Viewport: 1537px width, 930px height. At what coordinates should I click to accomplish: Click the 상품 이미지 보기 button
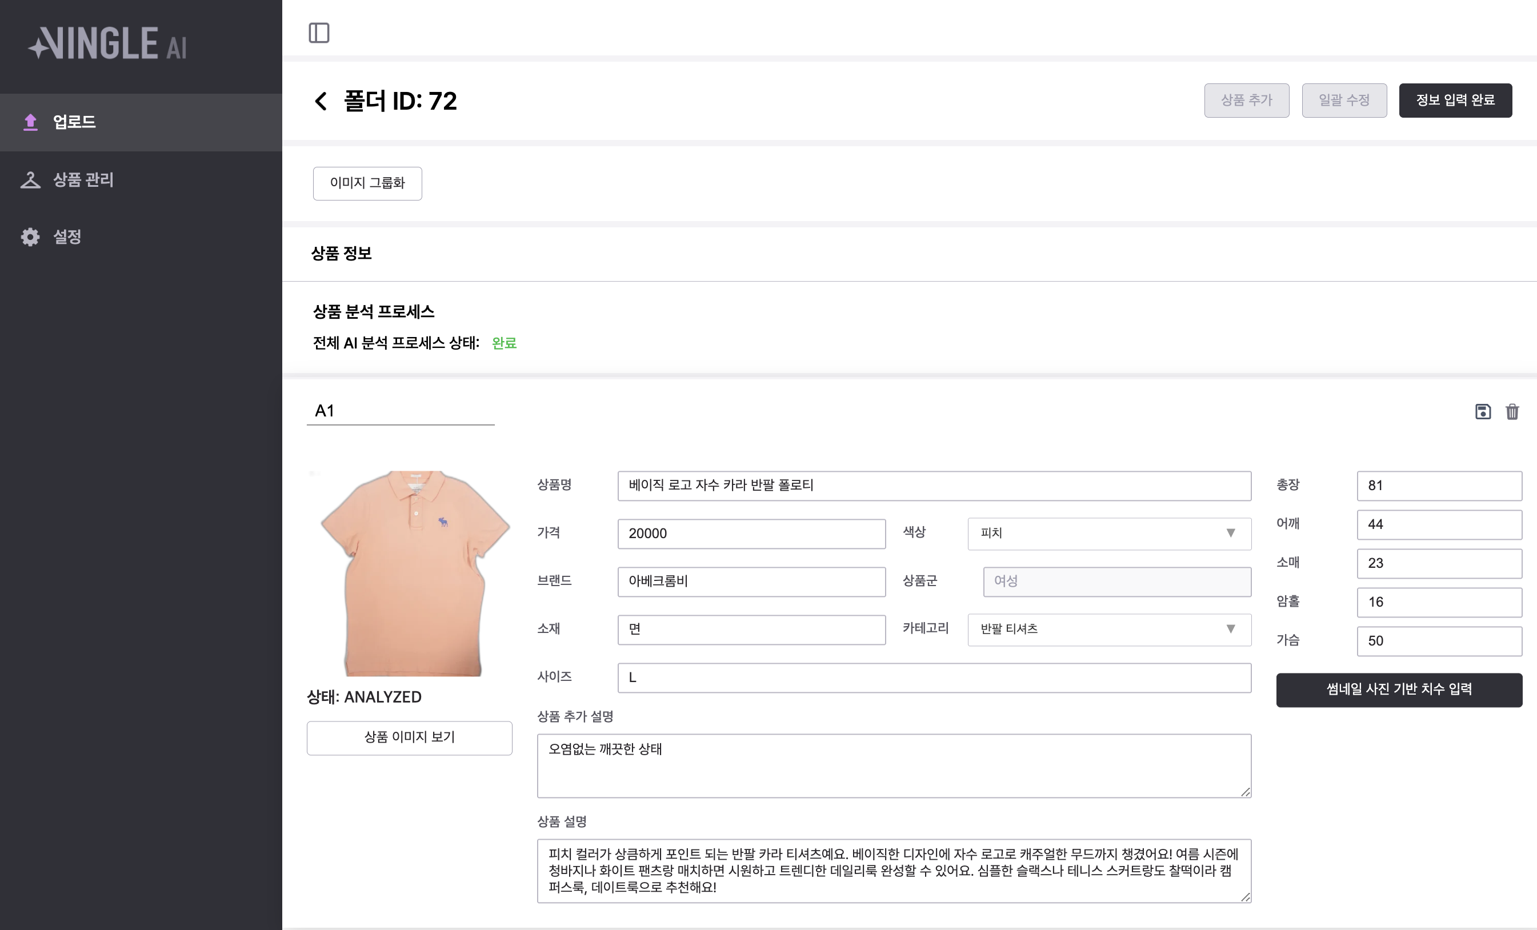pyautogui.click(x=409, y=738)
